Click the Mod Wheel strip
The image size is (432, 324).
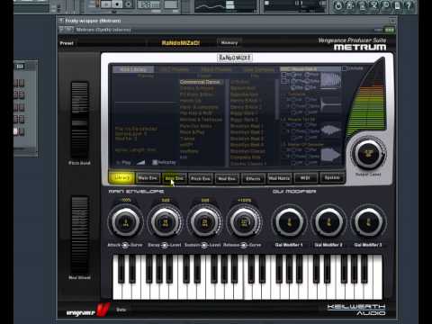point(79,235)
